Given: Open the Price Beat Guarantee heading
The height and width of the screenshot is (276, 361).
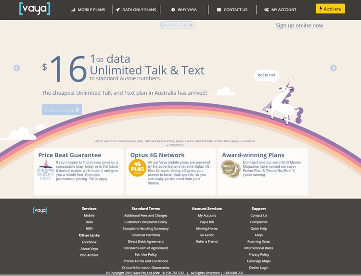Looking at the screenshot, I should 70,155.
